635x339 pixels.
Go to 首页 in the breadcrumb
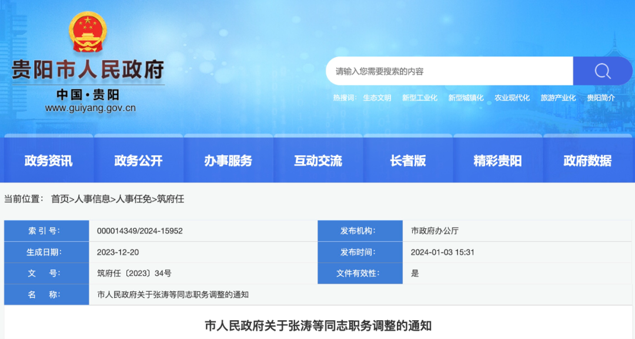point(60,199)
